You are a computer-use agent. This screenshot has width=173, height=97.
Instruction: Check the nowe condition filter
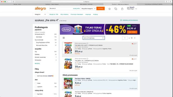pos(36,83)
